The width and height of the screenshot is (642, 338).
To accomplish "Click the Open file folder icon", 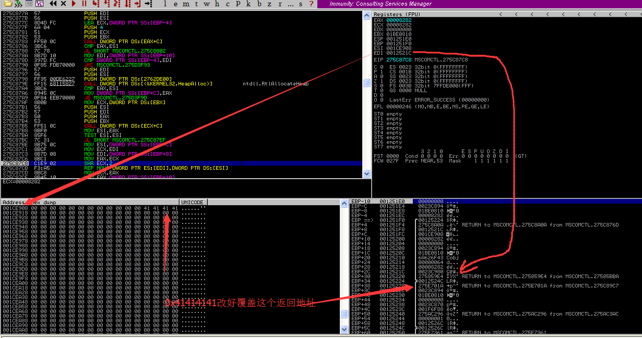I will (x=4, y=4).
